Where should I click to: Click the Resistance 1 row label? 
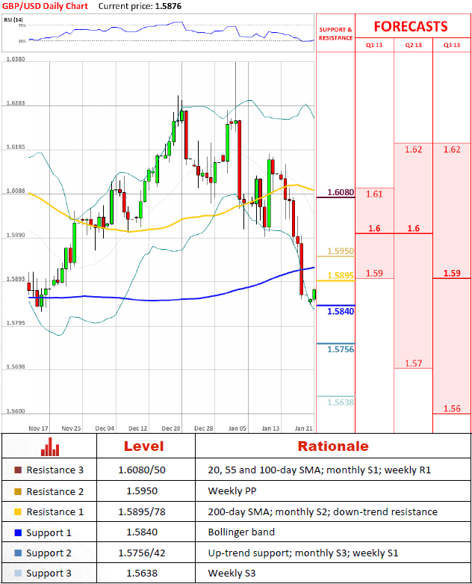coord(55,512)
